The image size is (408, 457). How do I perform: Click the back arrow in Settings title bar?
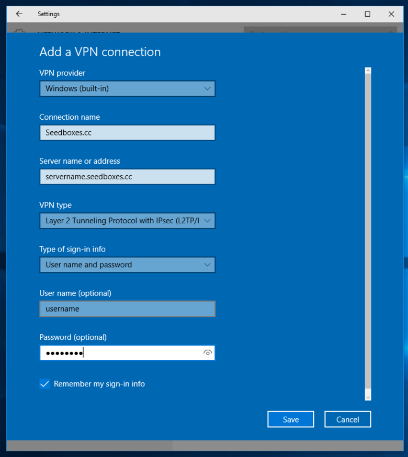tap(19, 14)
